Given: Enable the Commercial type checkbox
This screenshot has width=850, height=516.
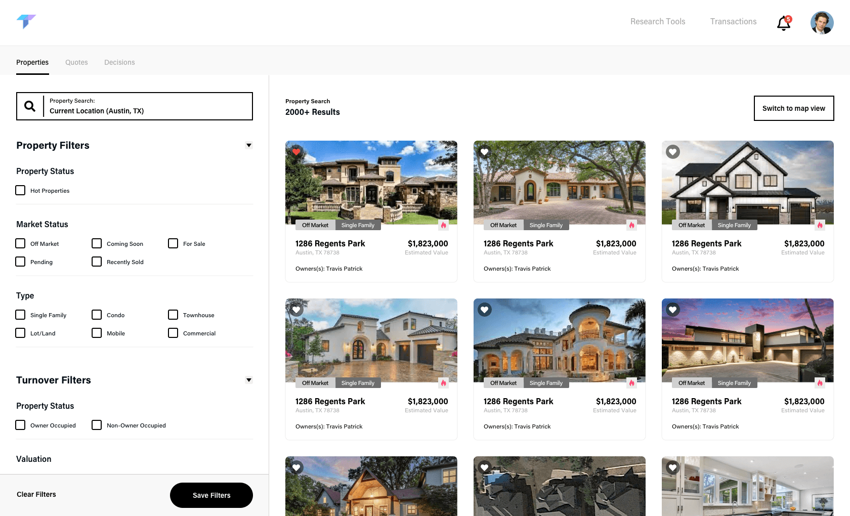Looking at the screenshot, I should 173,333.
